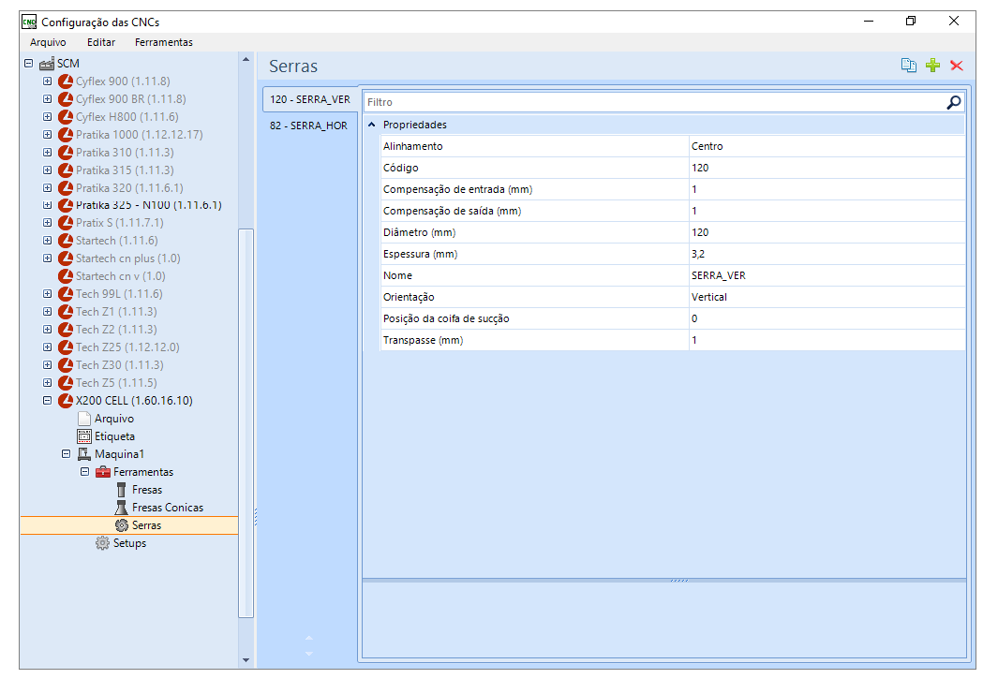
Task: Click the Compensação de entrada value cell
Action: click(827, 189)
